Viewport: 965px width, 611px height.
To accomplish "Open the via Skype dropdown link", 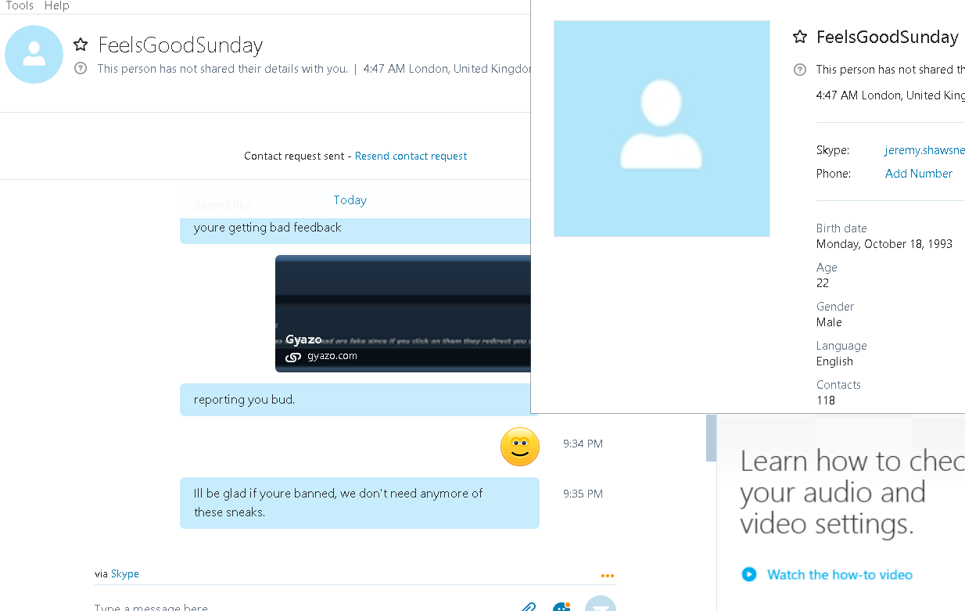I will click(x=125, y=573).
